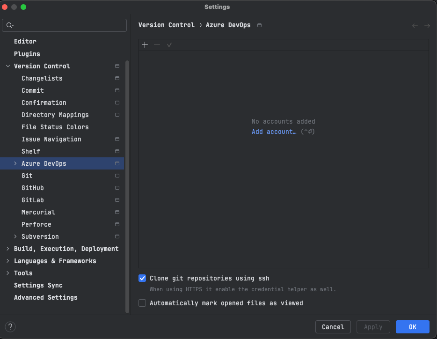Open Settings Sync page

(38, 285)
